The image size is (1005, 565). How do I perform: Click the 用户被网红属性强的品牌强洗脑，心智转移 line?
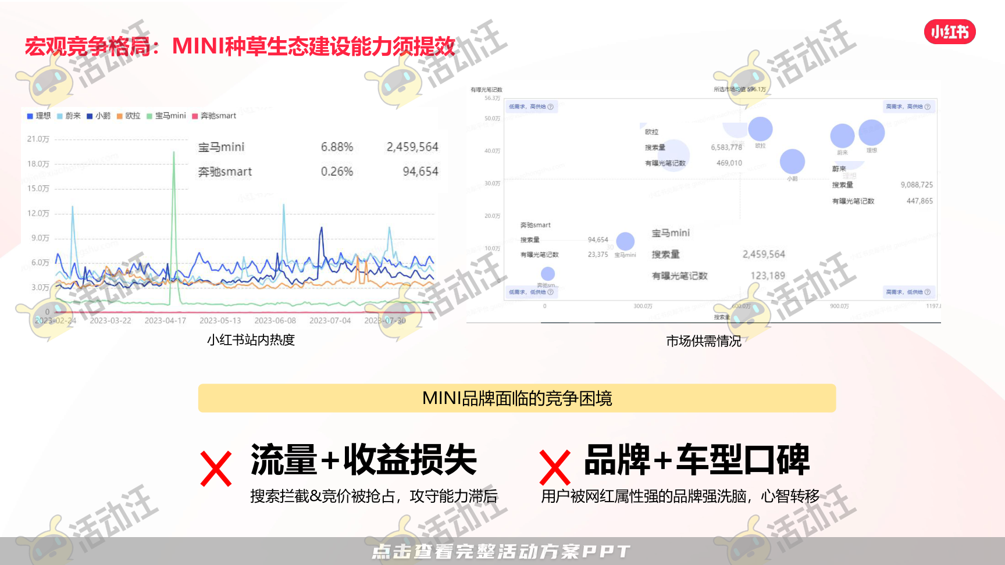click(680, 496)
